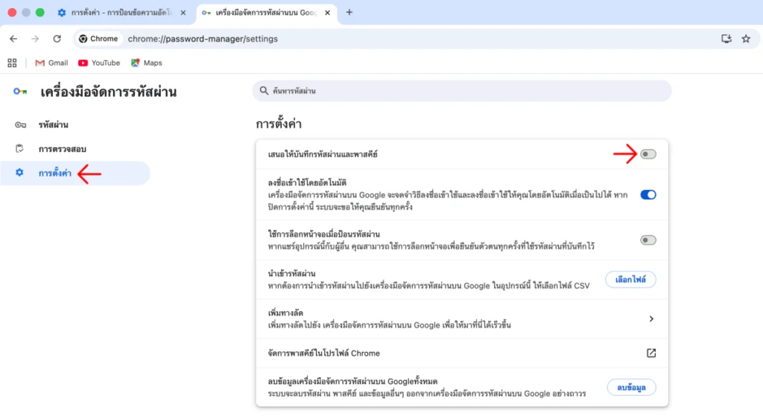The width and height of the screenshot is (763, 416).
Task: Click the install app icon in address bar
Action: [x=726, y=39]
